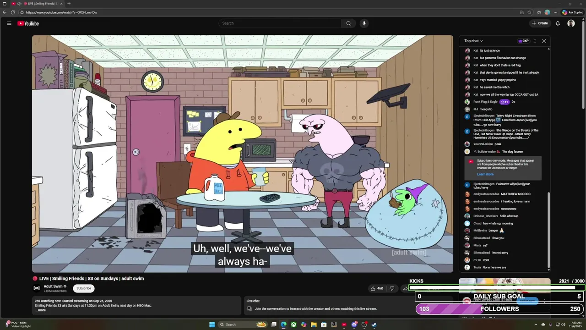Expand description with ...more
586x330 pixels.
40,310
